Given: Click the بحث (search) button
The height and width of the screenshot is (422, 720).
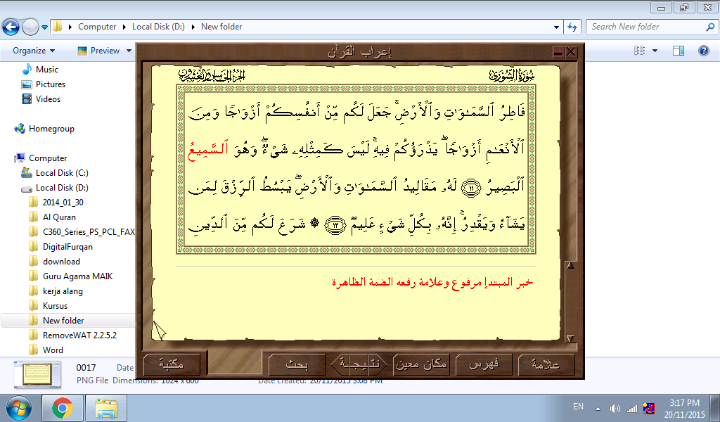Looking at the screenshot, I should [297, 364].
